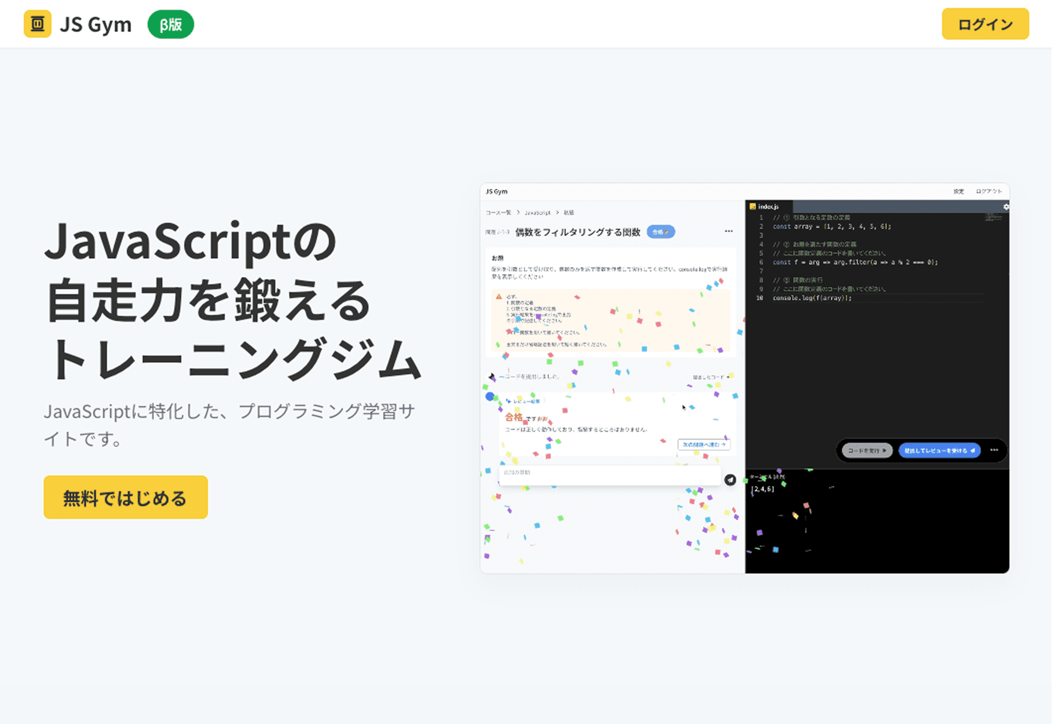
Task: Click the three-dot menu beside submit button
Action: pos(994,450)
